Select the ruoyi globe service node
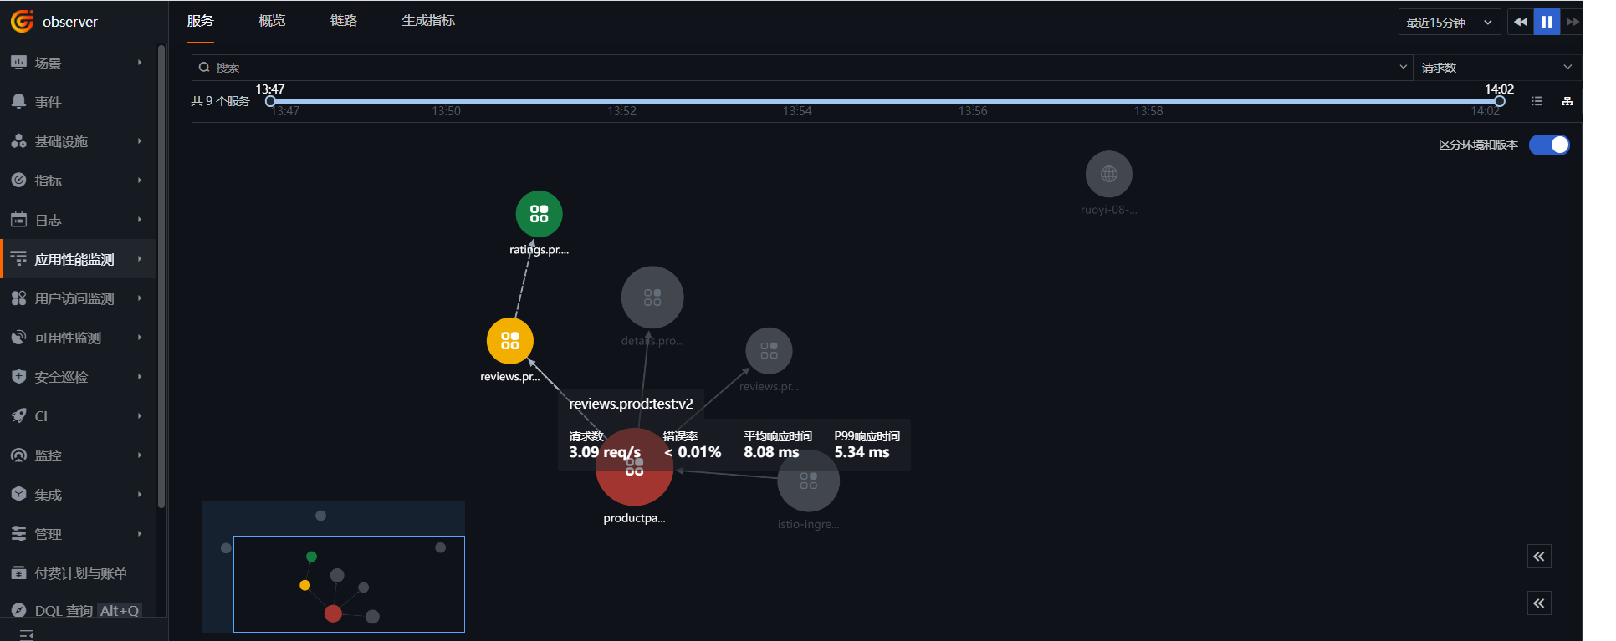 point(1108,174)
